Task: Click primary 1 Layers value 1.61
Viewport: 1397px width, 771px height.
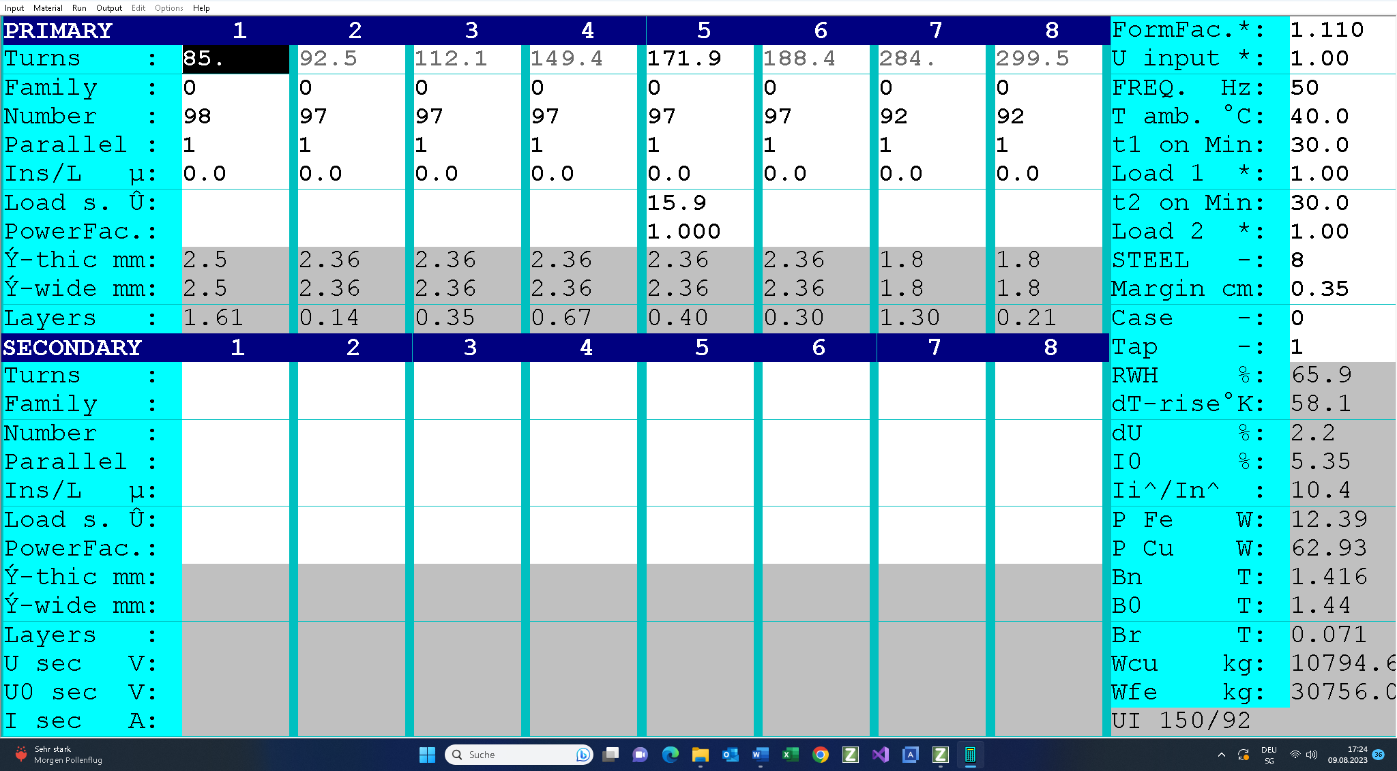Action: (235, 318)
